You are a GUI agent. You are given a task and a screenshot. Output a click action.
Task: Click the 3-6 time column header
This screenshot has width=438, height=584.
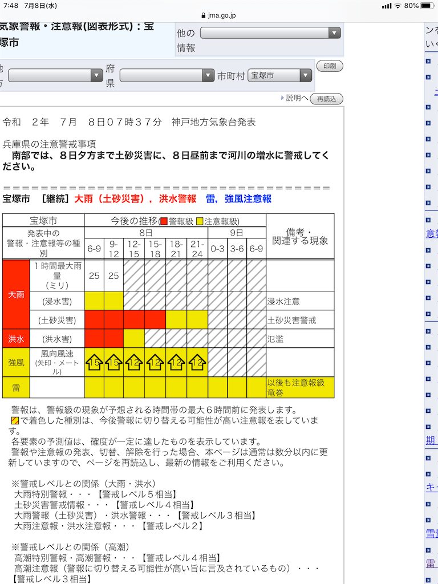tap(237, 249)
